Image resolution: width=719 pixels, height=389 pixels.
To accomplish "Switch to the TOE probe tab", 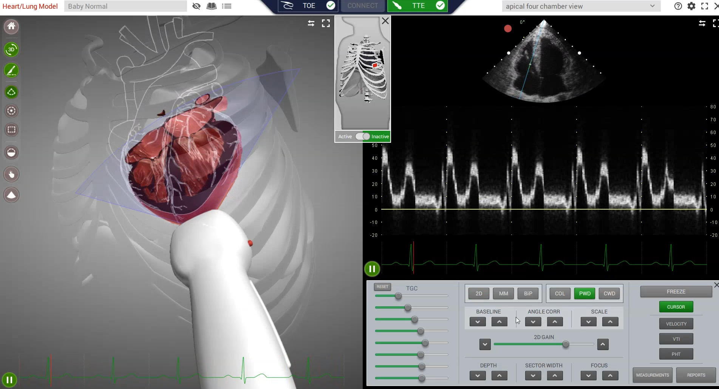I will point(308,6).
